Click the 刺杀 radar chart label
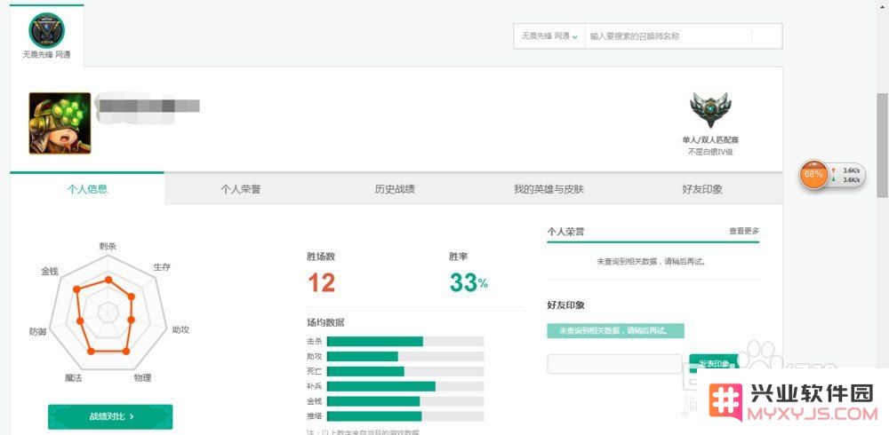889x435 pixels. [x=108, y=247]
